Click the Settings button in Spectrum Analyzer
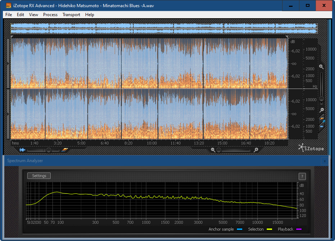 39,176
